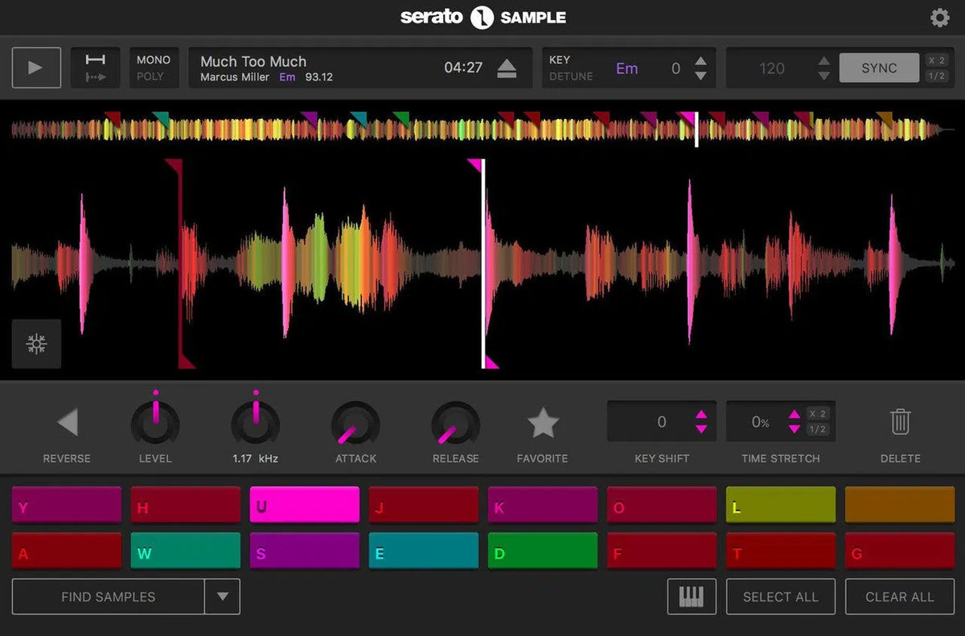965x636 pixels.
Task: Click the trigger mode icon beside Play
Action: click(95, 68)
